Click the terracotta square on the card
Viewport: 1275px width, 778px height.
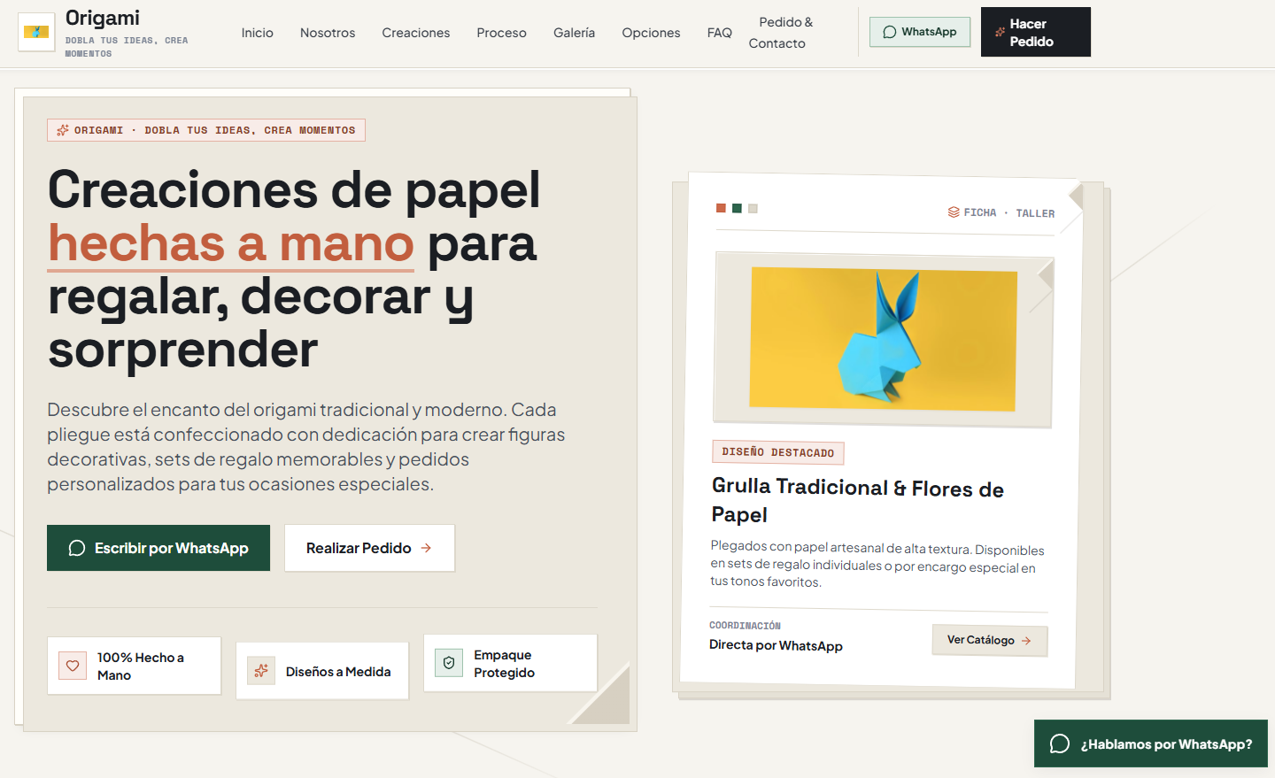[x=721, y=208]
